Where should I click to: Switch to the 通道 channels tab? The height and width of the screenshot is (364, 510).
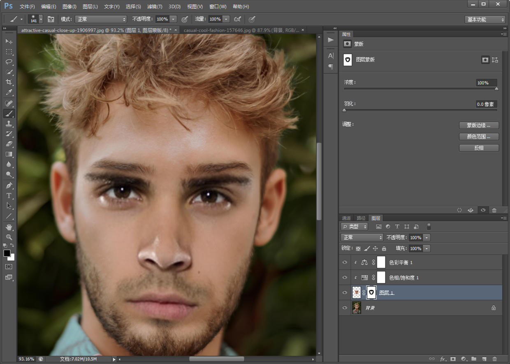click(346, 218)
